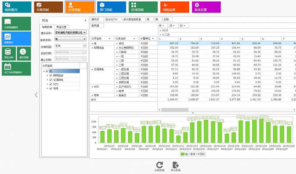Viewport: 296px width, 174px height.
Task: Open the building name dropdown
Action: (70, 32)
